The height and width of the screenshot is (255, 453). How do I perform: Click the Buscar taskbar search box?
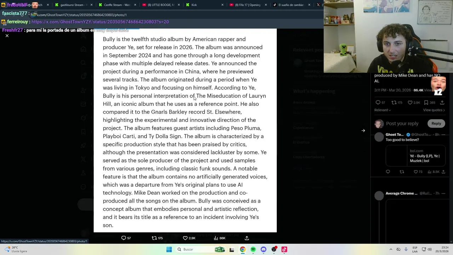click(x=200, y=249)
